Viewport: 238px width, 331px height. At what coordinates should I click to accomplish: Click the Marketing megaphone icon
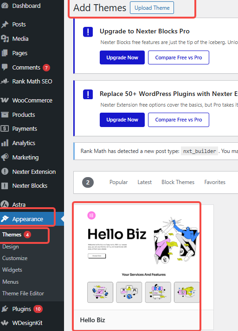pos(5,157)
